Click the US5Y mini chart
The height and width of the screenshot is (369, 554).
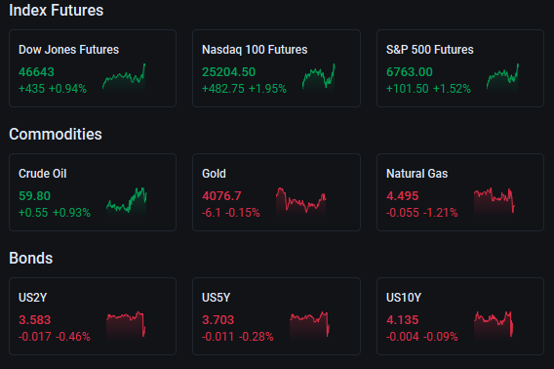pyautogui.click(x=309, y=326)
